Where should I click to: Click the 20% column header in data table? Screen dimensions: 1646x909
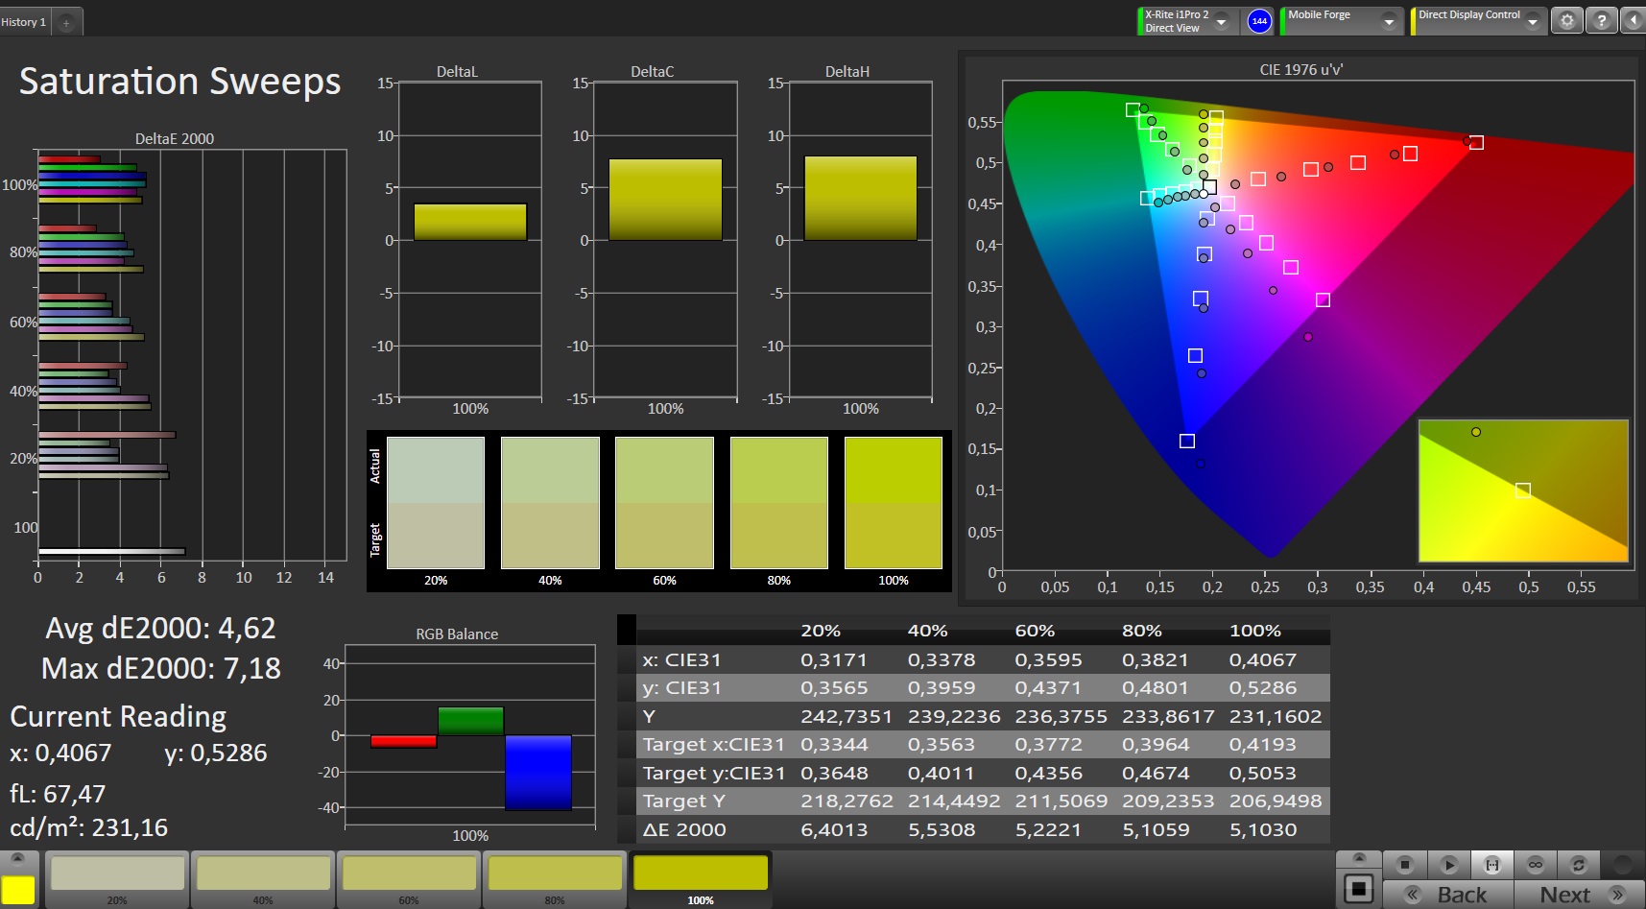(x=821, y=631)
